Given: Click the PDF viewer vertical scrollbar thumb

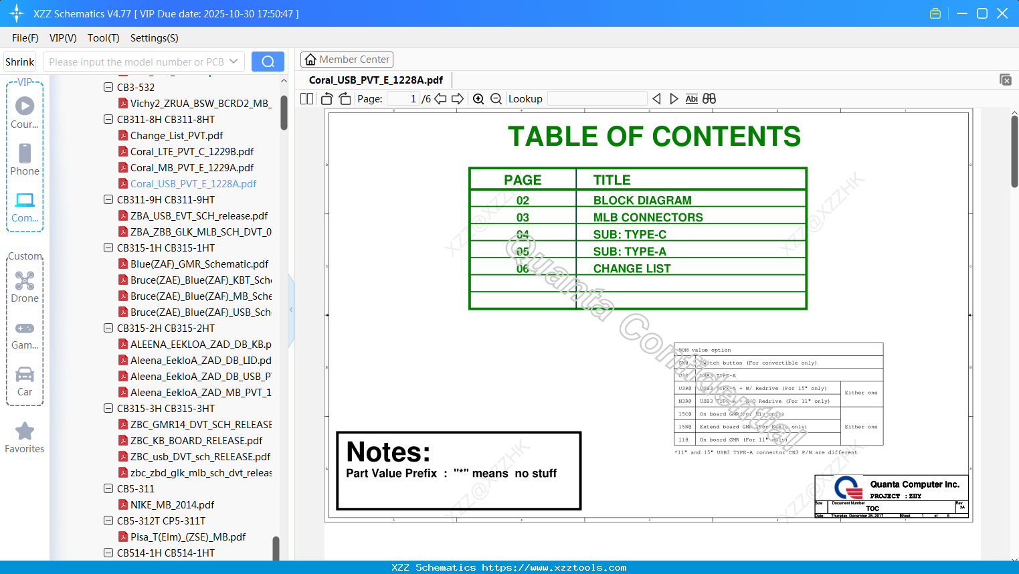Looking at the screenshot, I should coord(1014,151).
